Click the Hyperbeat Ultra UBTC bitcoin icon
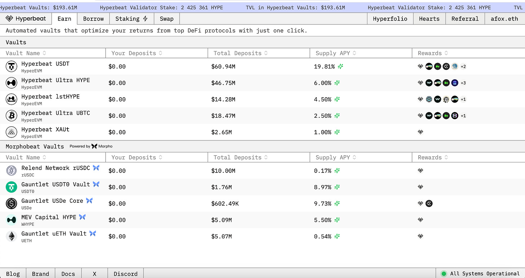 tap(12, 116)
